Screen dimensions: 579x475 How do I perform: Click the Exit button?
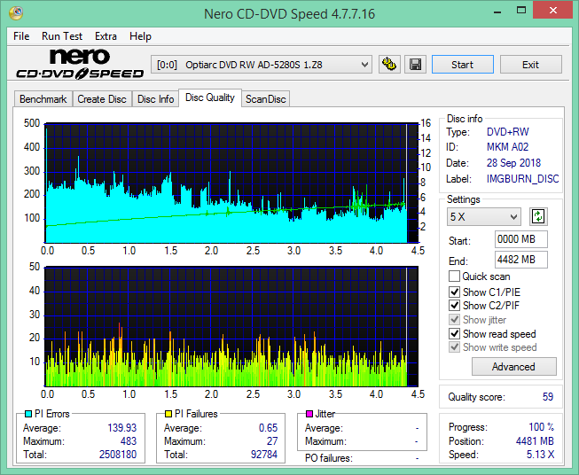[x=530, y=65]
